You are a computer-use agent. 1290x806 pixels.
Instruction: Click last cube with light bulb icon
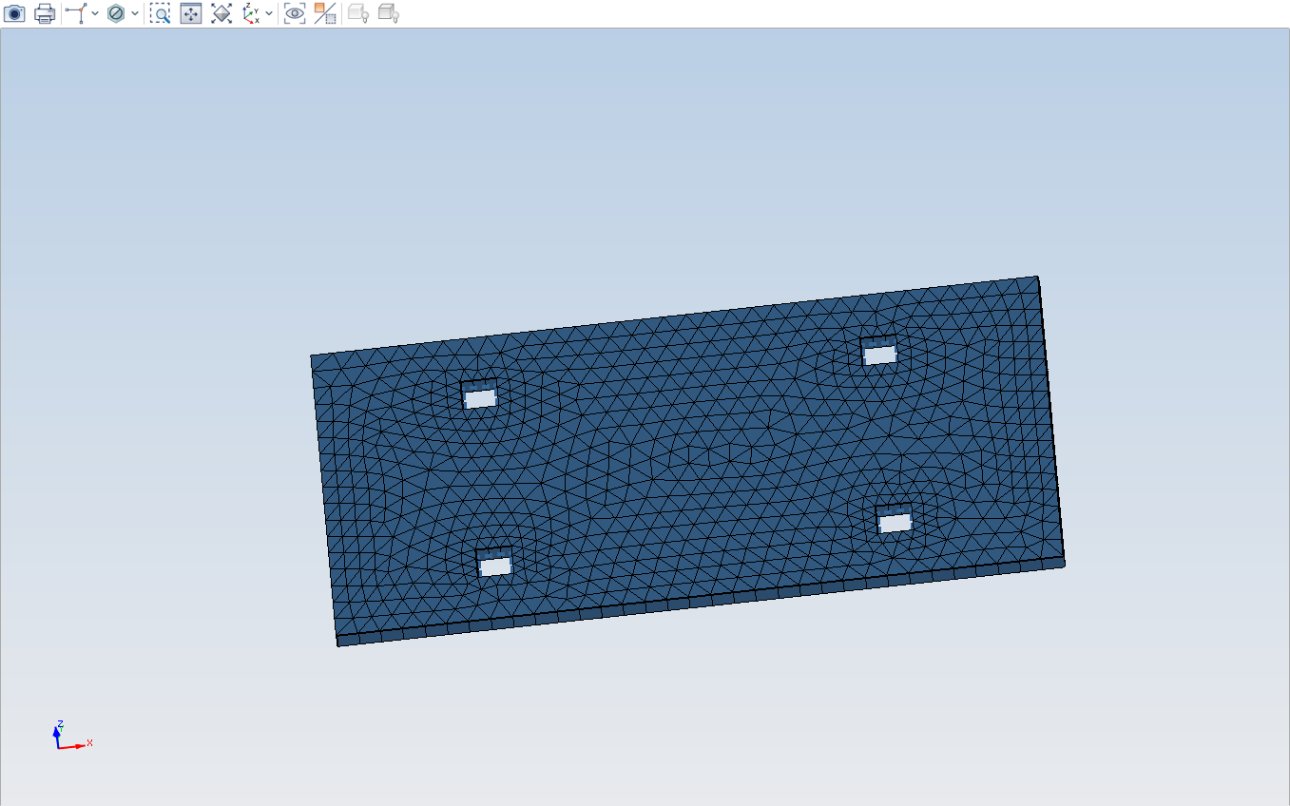coord(388,13)
